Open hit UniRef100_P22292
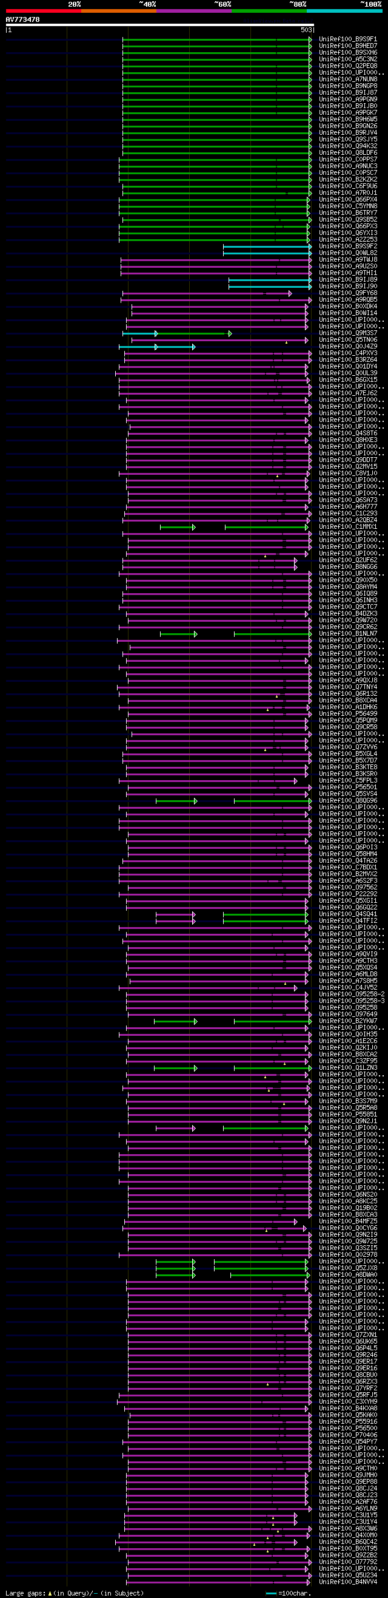This screenshot has width=388, height=1598. 348,894
